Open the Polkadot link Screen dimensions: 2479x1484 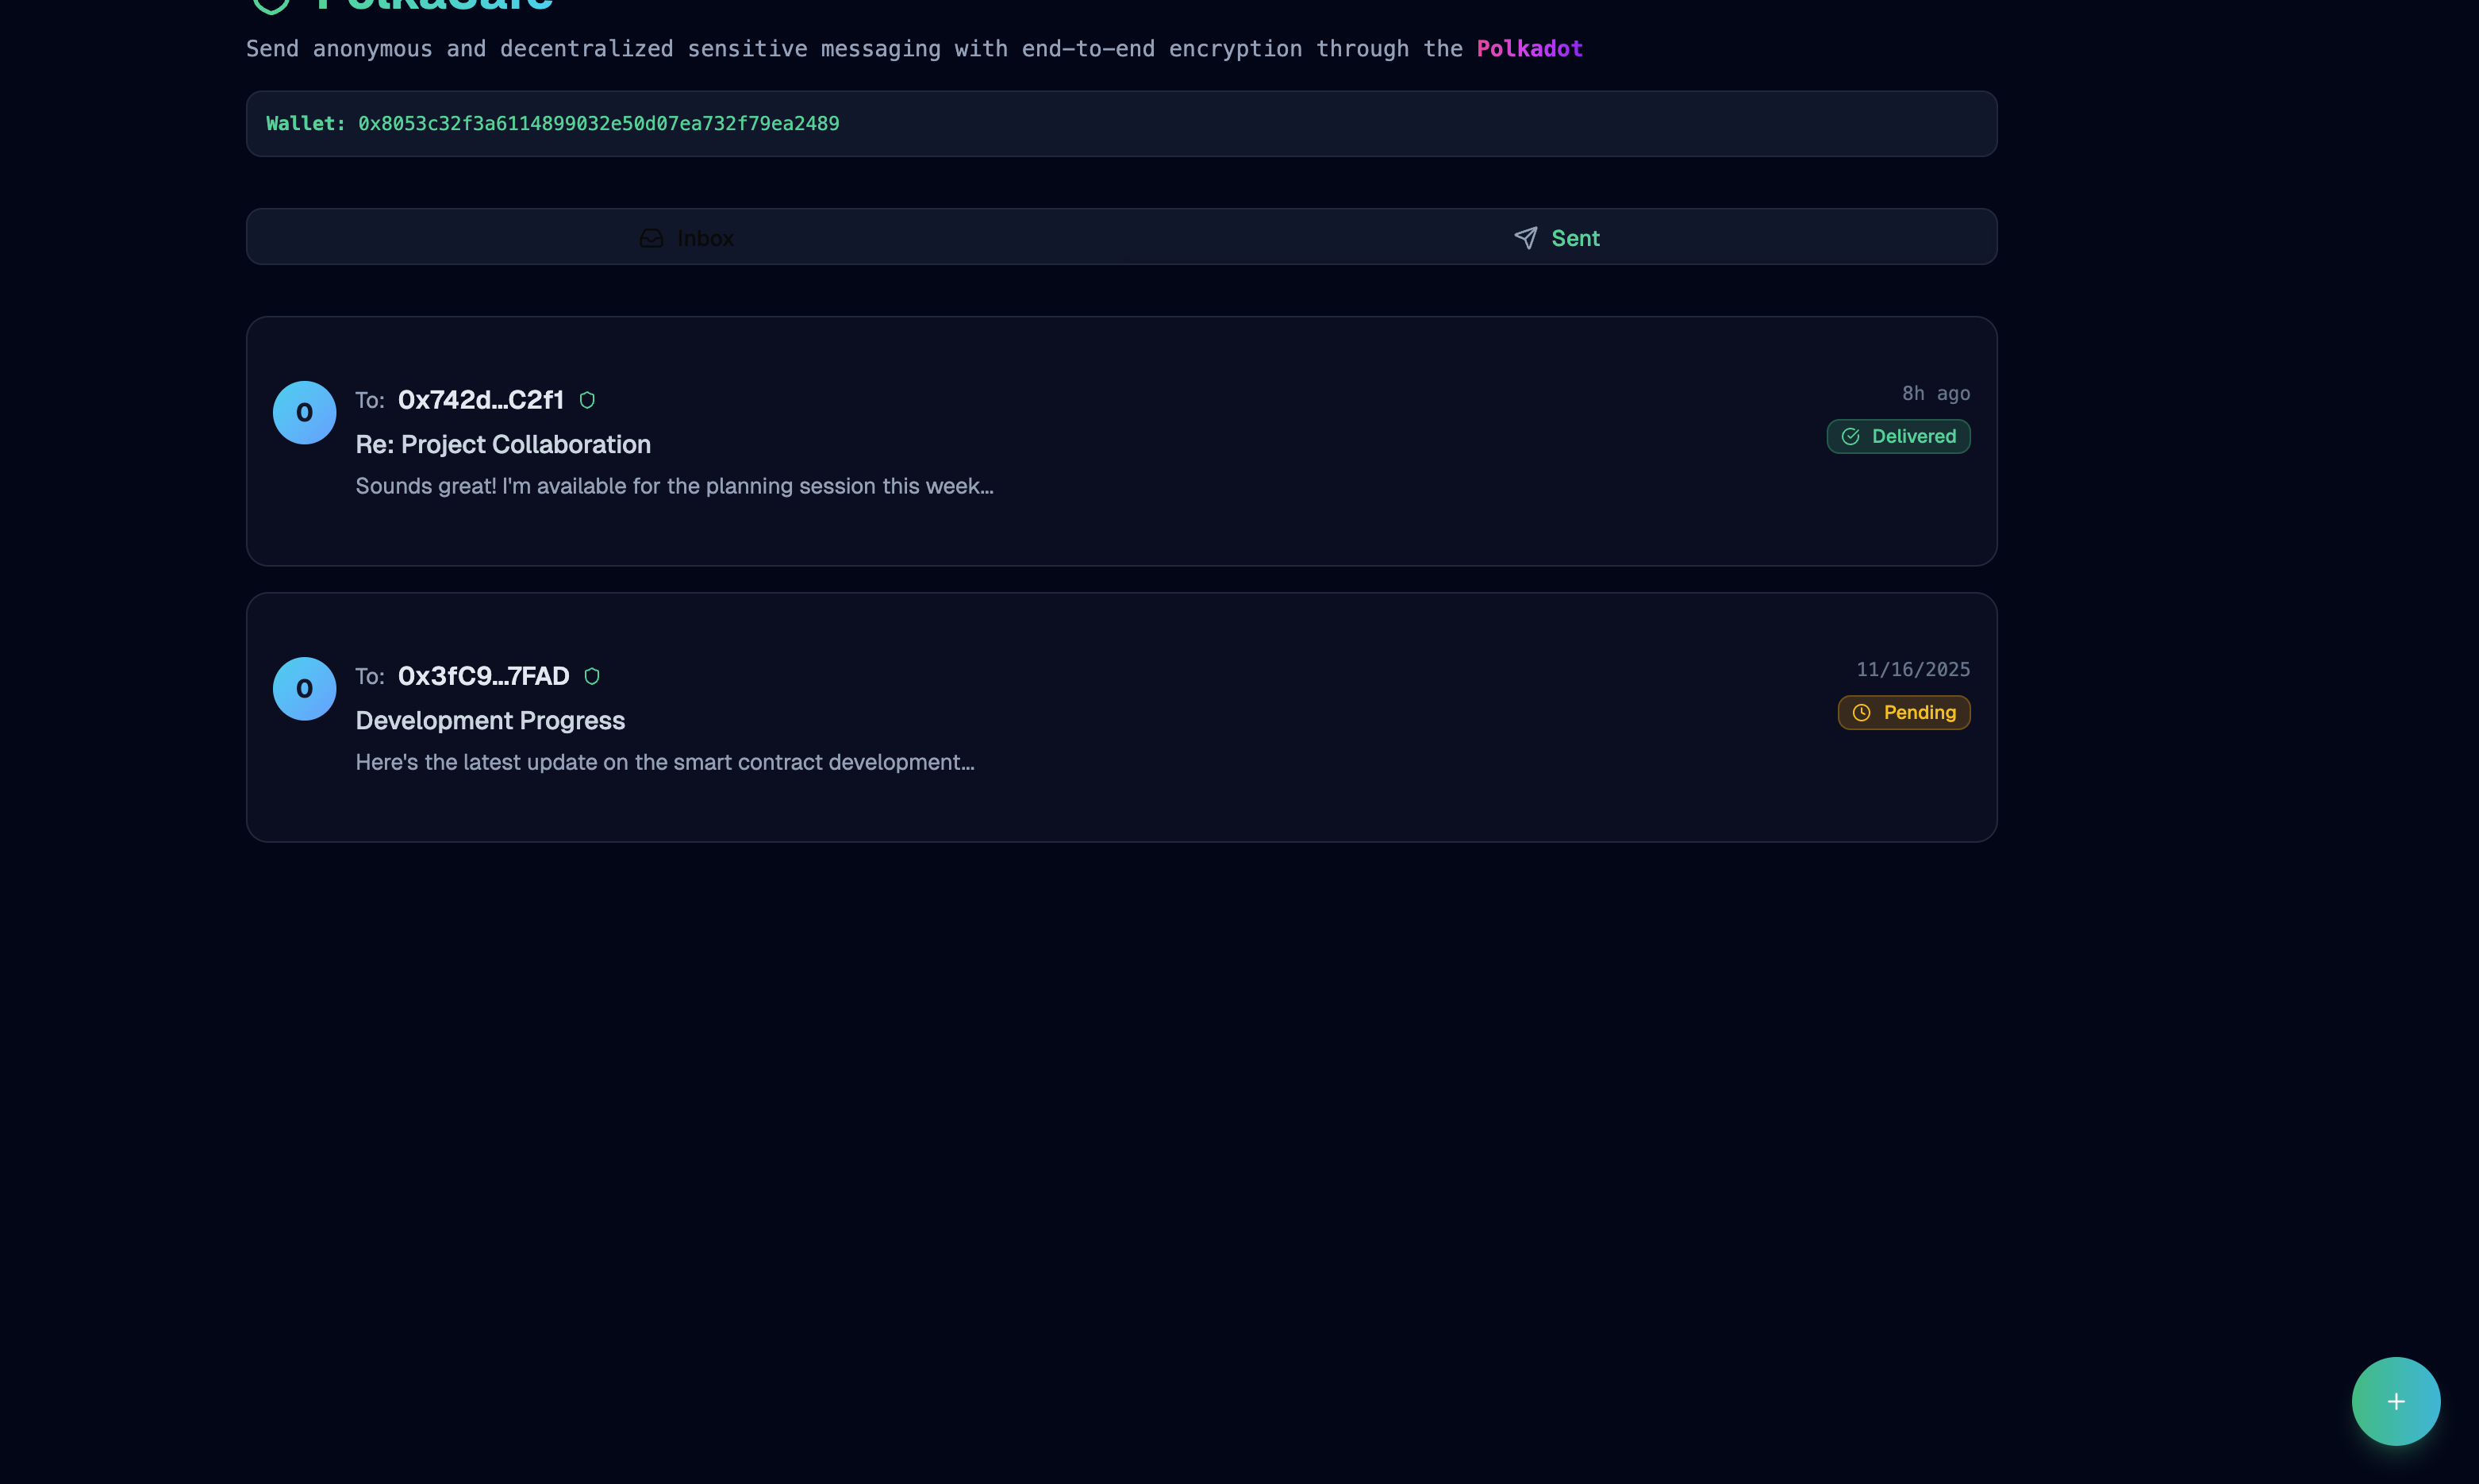pyautogui.click(x=1529, y=49)
